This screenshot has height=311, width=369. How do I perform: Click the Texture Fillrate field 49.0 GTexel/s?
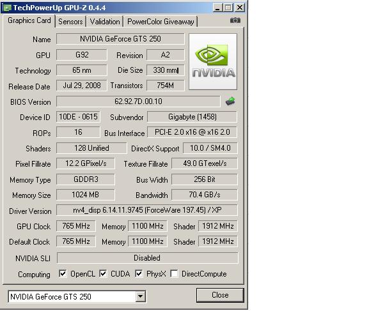tap(205, 163)
